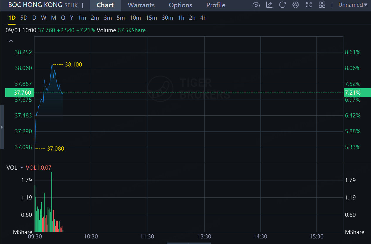Click the 13:30 time axis label

pos(204,236)
